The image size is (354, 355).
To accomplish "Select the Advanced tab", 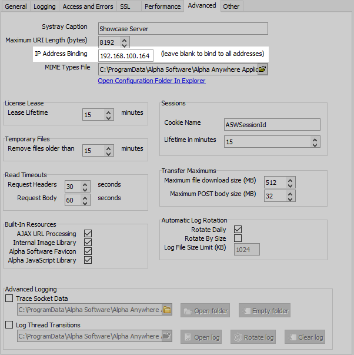I will point(202,5).
